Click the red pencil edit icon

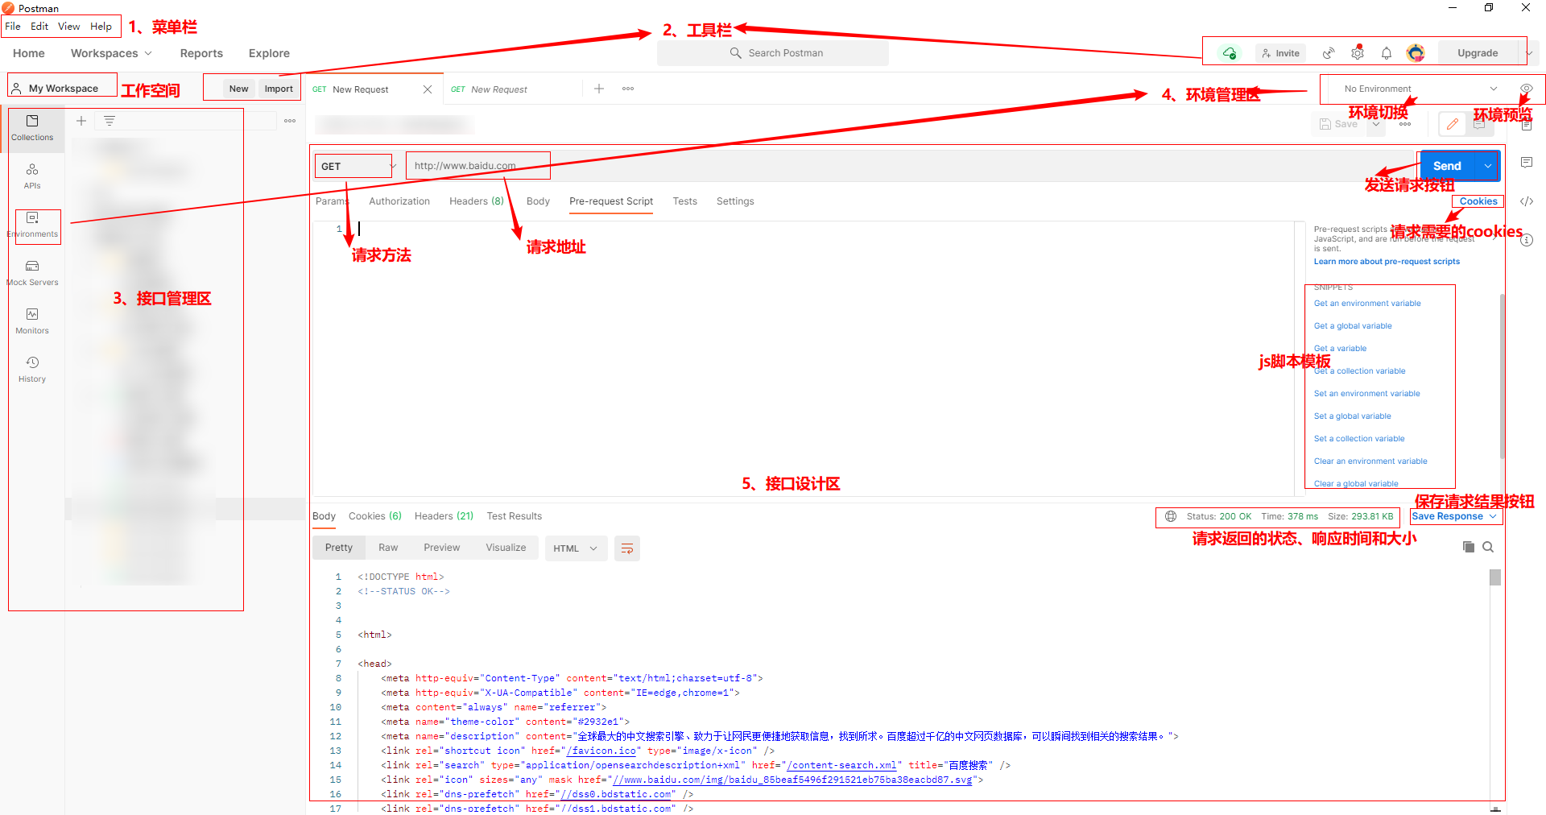(1452, 124)
